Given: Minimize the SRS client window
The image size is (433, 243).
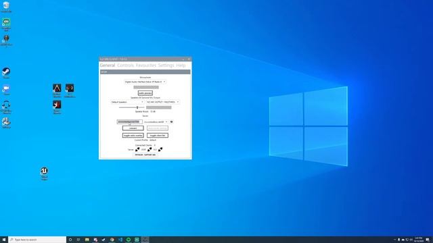Looking at the screenshot, I should tap(183, 59).
